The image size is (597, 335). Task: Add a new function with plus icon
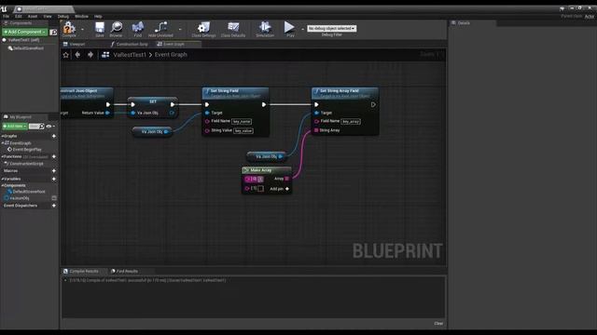(54, 156)
